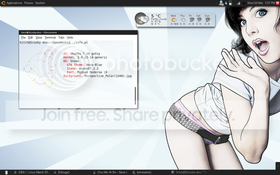This screenshot has width=280, height=175.
Task: Click the current weather cloud icon
Action: tap(142, 19)
